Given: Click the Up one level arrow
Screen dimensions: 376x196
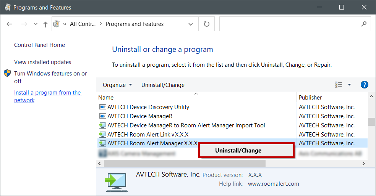Looking at the screenshot, I should pyautogui.click(x=45, y=24).
